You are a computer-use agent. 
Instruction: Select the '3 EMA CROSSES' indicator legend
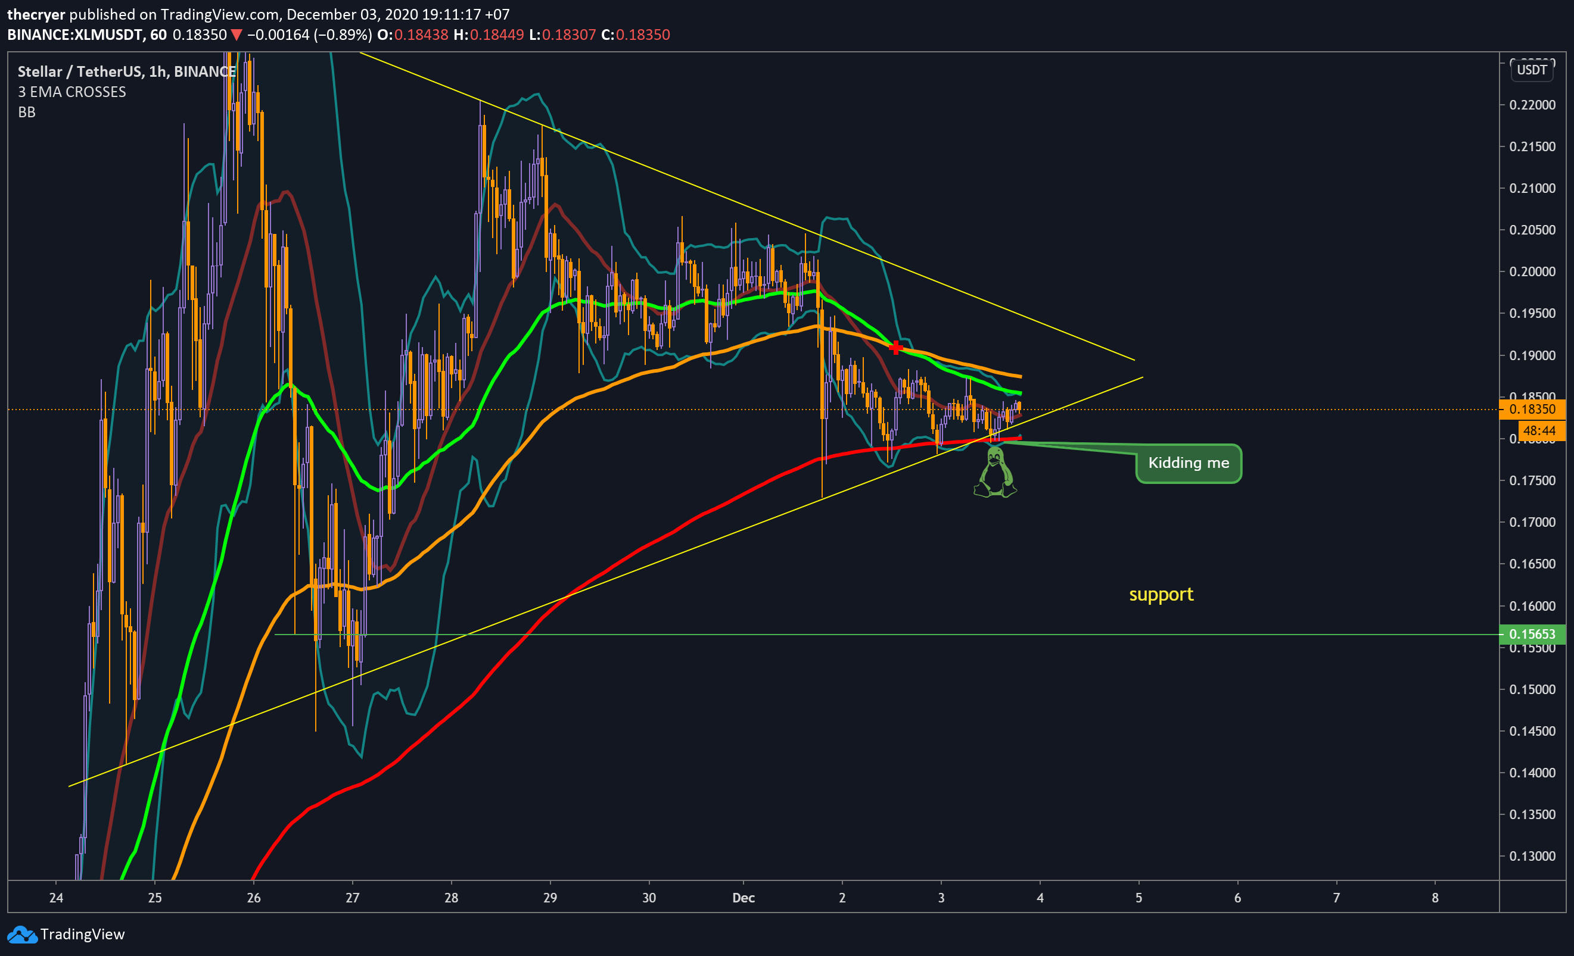pyautogui.click(x=71, y=92)
